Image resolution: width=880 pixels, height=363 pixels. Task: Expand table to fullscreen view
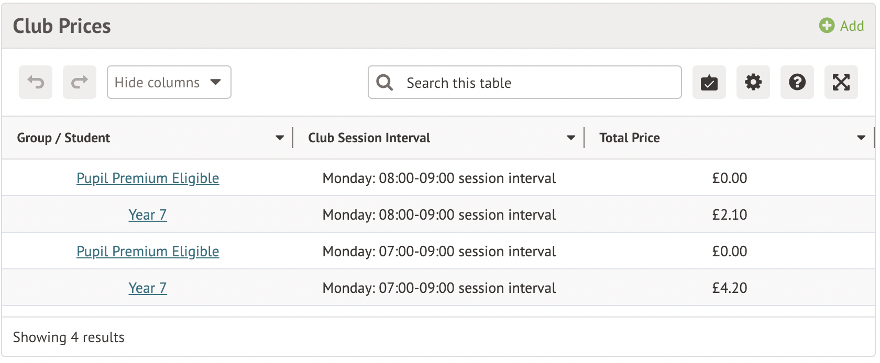click(841, 82)
